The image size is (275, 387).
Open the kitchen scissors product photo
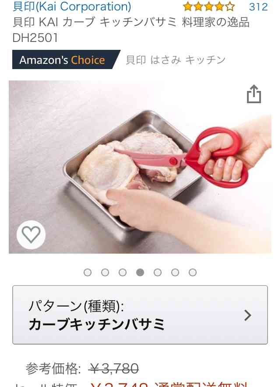140,167
